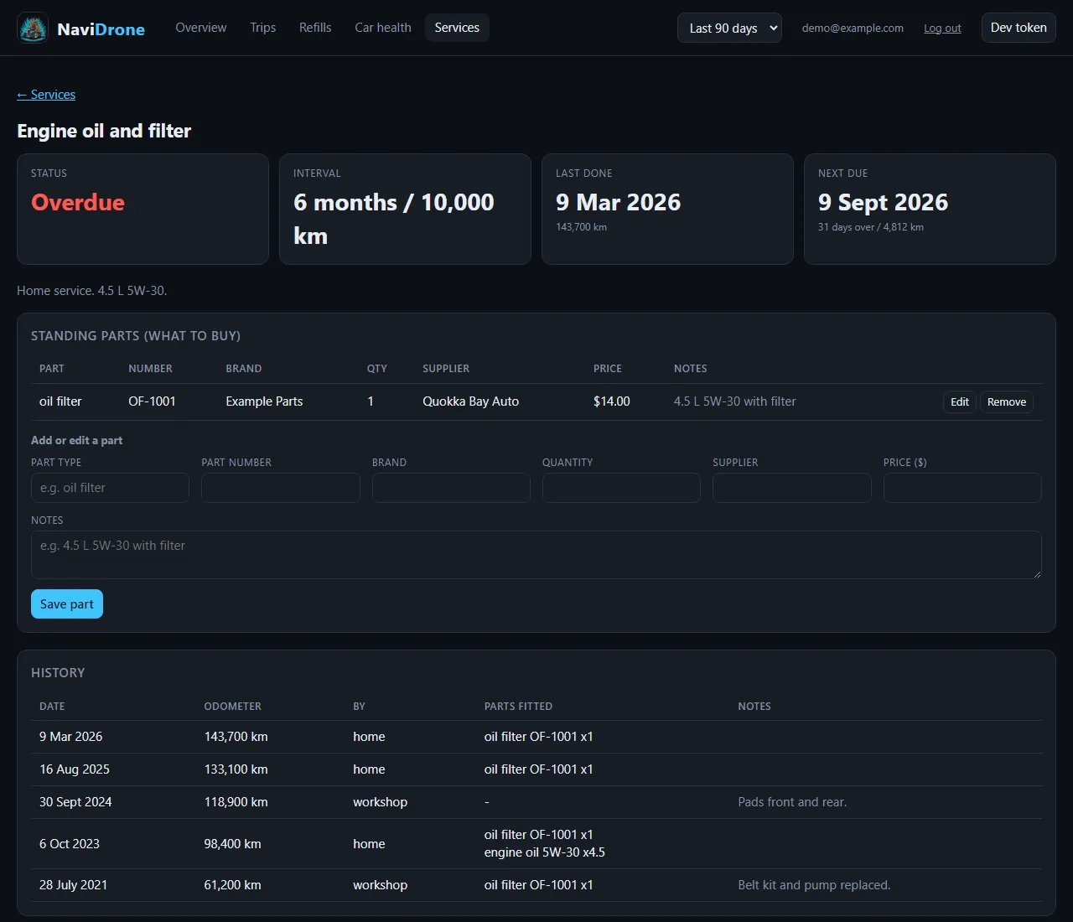Select the Quokka Bay Auto supplier cell
Image resolution: width=1073 pixels, height=922 pixels.
pyautogui.click(x=470, y=401)
